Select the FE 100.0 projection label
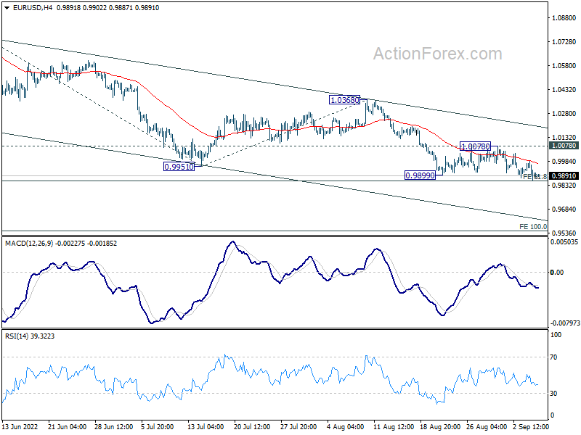581x435 pixels. pos(533,227)
